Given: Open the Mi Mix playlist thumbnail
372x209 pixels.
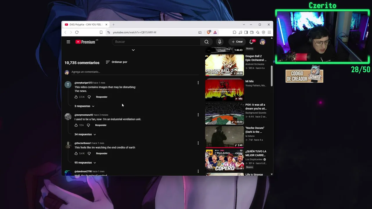Looking at the screenshot, I should (224, 90).
